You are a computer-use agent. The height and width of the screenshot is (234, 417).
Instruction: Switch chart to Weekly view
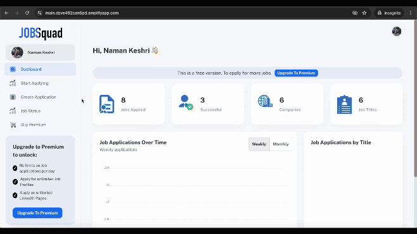[x=259, y=144]
